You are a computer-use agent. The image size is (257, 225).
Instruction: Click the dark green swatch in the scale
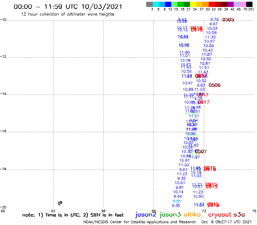[x=187, y=4]
